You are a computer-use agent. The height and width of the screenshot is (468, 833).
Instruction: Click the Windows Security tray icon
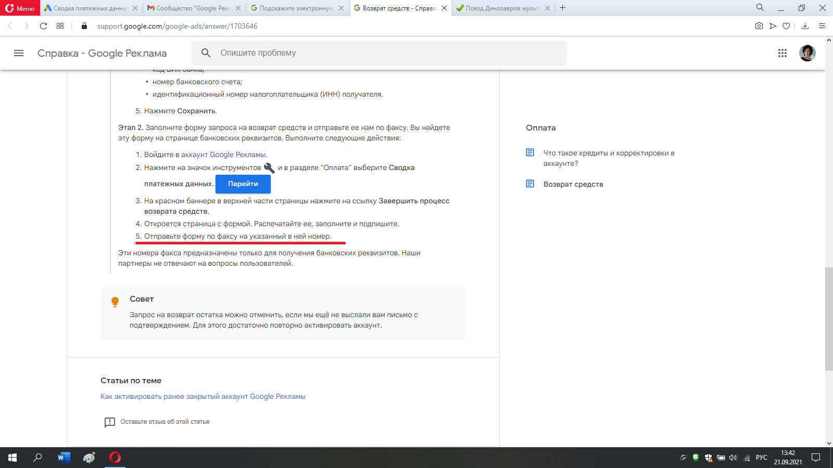709,458
